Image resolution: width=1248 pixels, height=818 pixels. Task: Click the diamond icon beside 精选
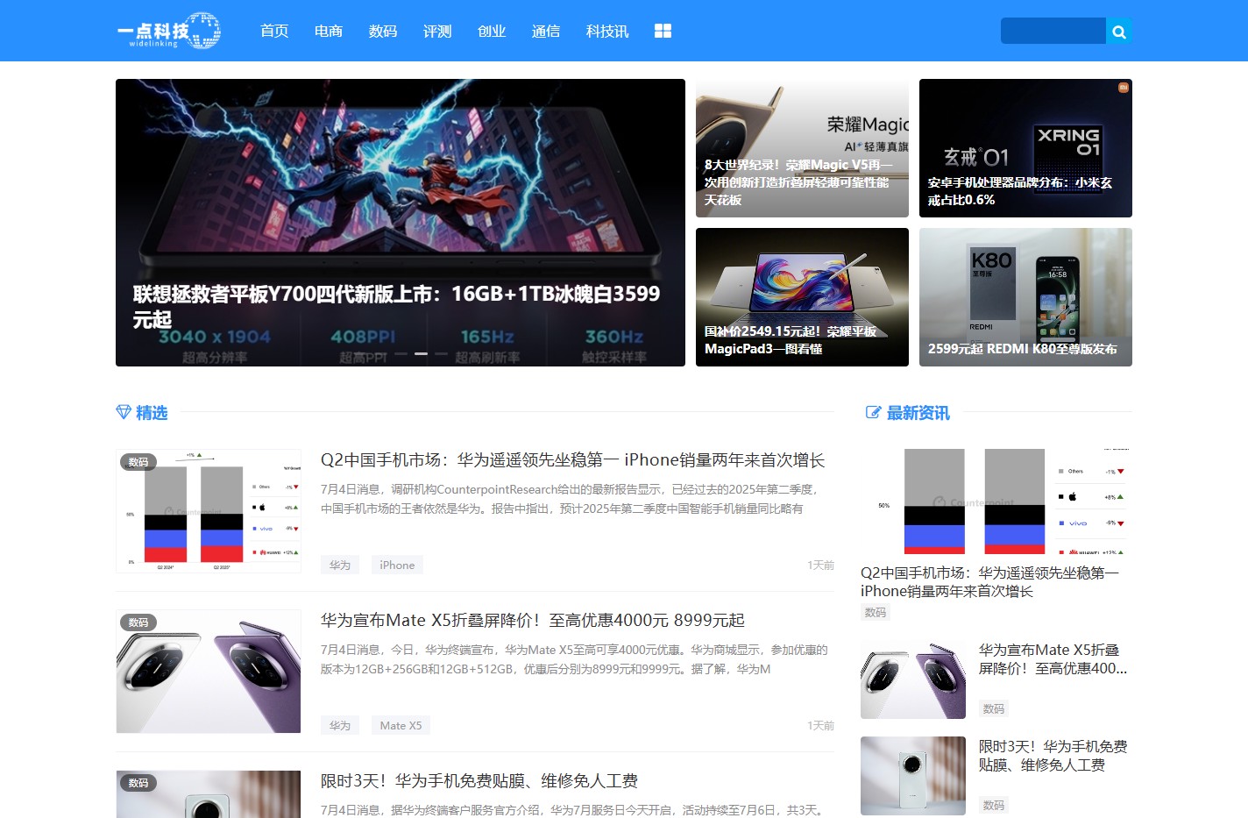124,412
